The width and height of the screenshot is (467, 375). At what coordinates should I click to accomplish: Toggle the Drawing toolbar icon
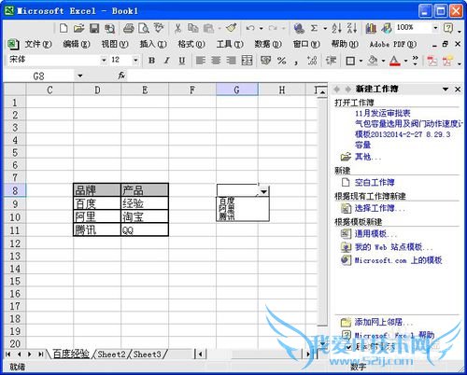click(x=386, y=28)
